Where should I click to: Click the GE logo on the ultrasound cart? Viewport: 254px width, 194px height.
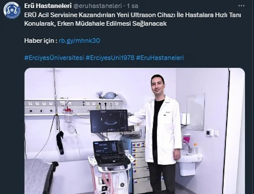(x=122, y=185)
